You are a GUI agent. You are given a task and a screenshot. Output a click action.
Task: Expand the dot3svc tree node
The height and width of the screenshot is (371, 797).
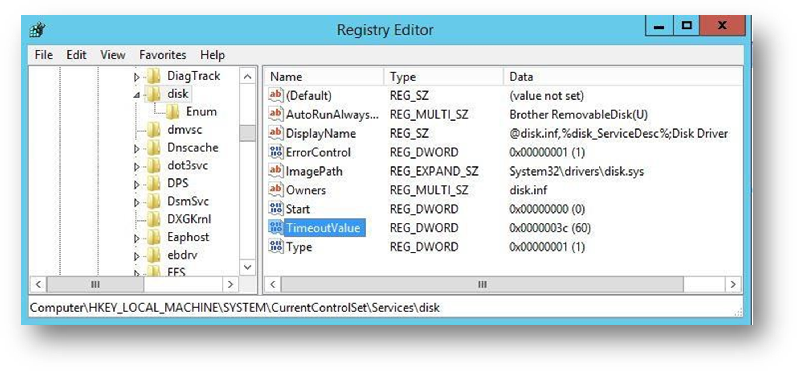[x=137, y=166]
